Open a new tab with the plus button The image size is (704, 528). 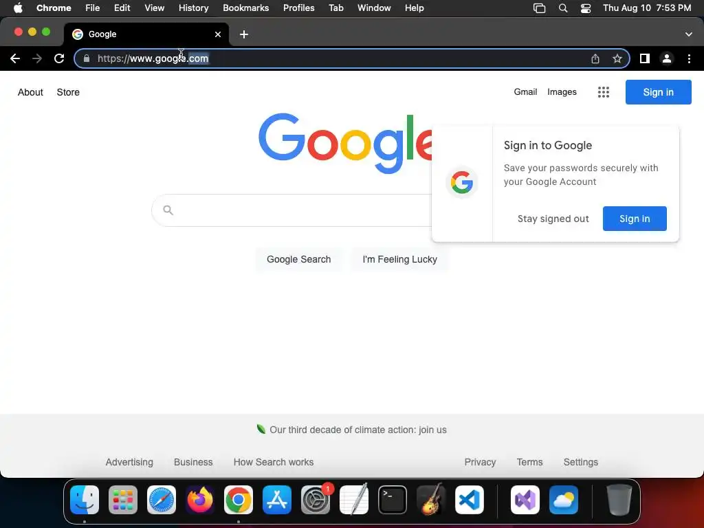(244, 34)
